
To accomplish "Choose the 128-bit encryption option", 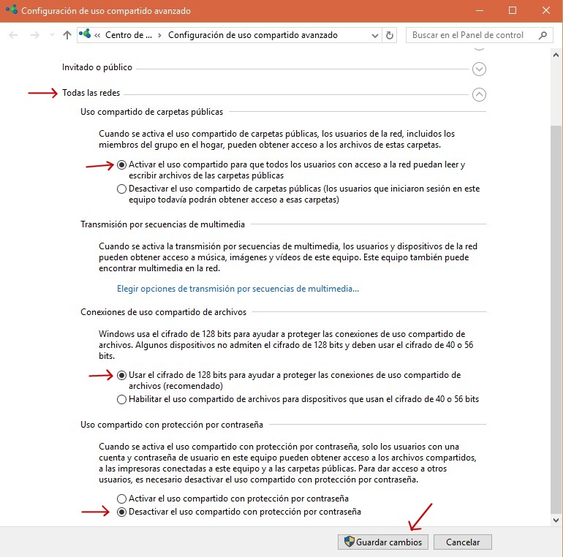I will [121, 375].
